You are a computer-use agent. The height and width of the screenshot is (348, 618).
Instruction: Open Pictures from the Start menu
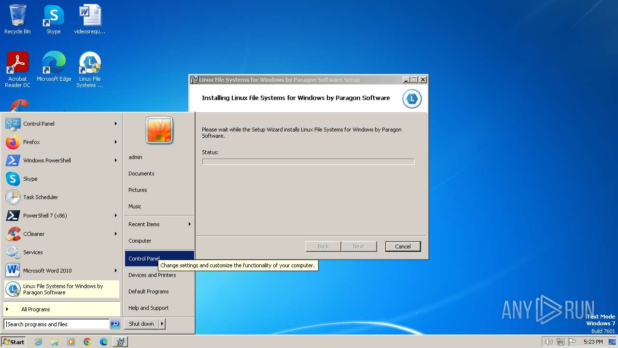tap(138, 190)
